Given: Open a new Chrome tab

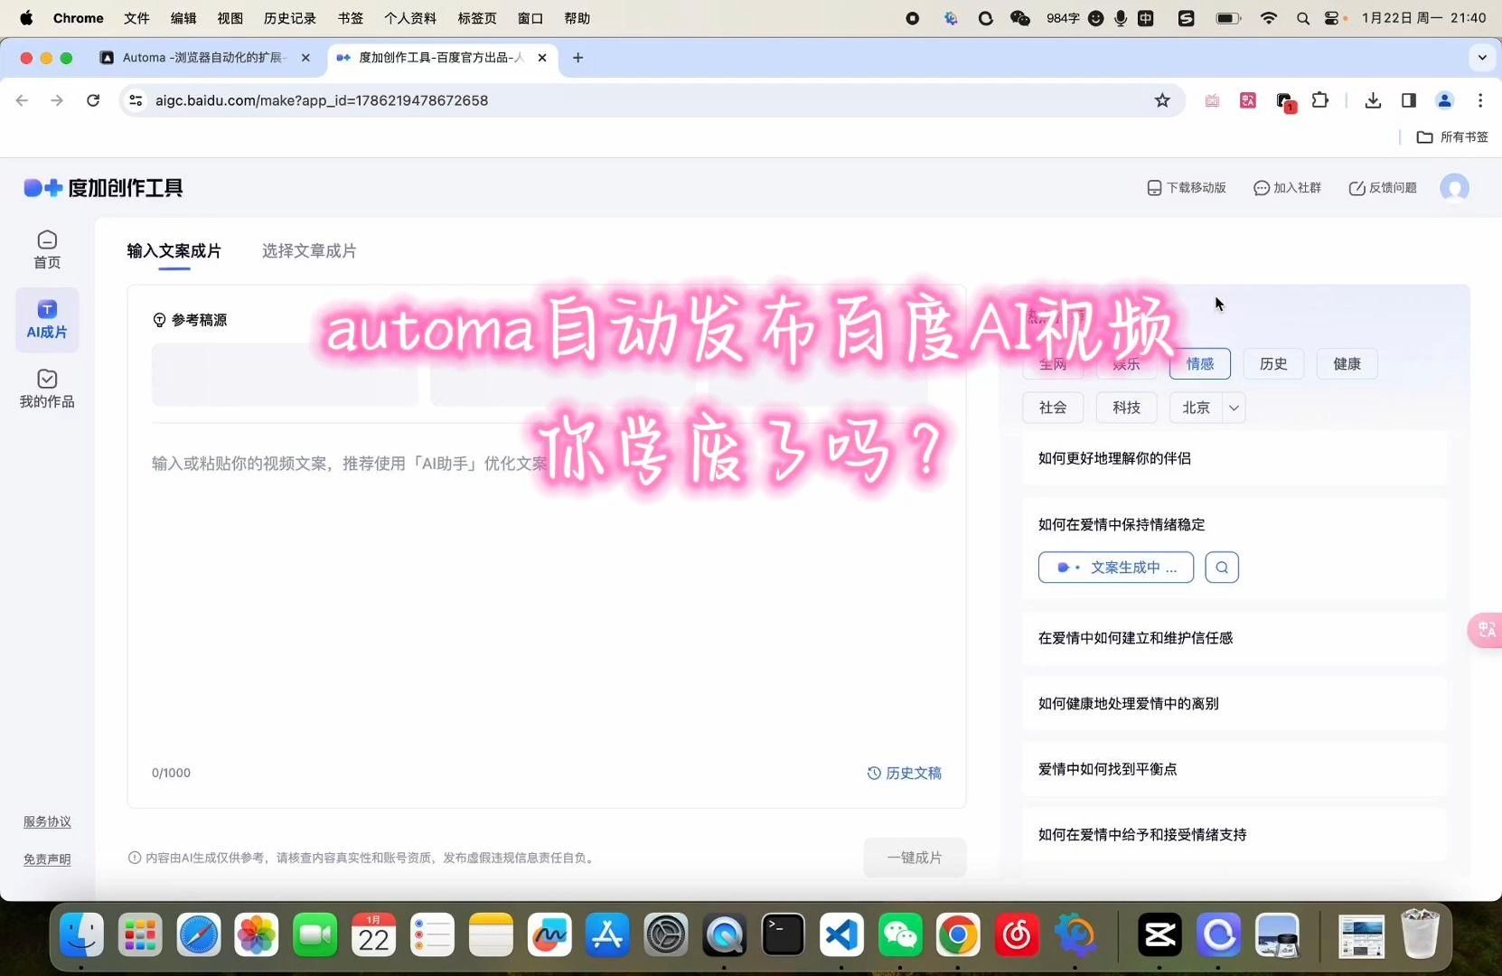Looking at the screenshot, I should coord(577,58).
